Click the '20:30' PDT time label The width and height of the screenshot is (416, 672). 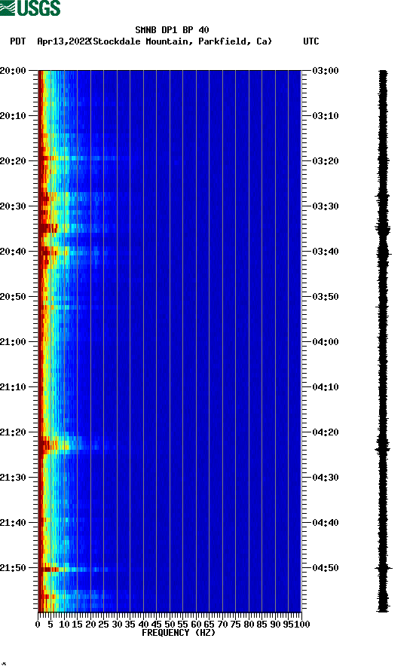point(13,206)
